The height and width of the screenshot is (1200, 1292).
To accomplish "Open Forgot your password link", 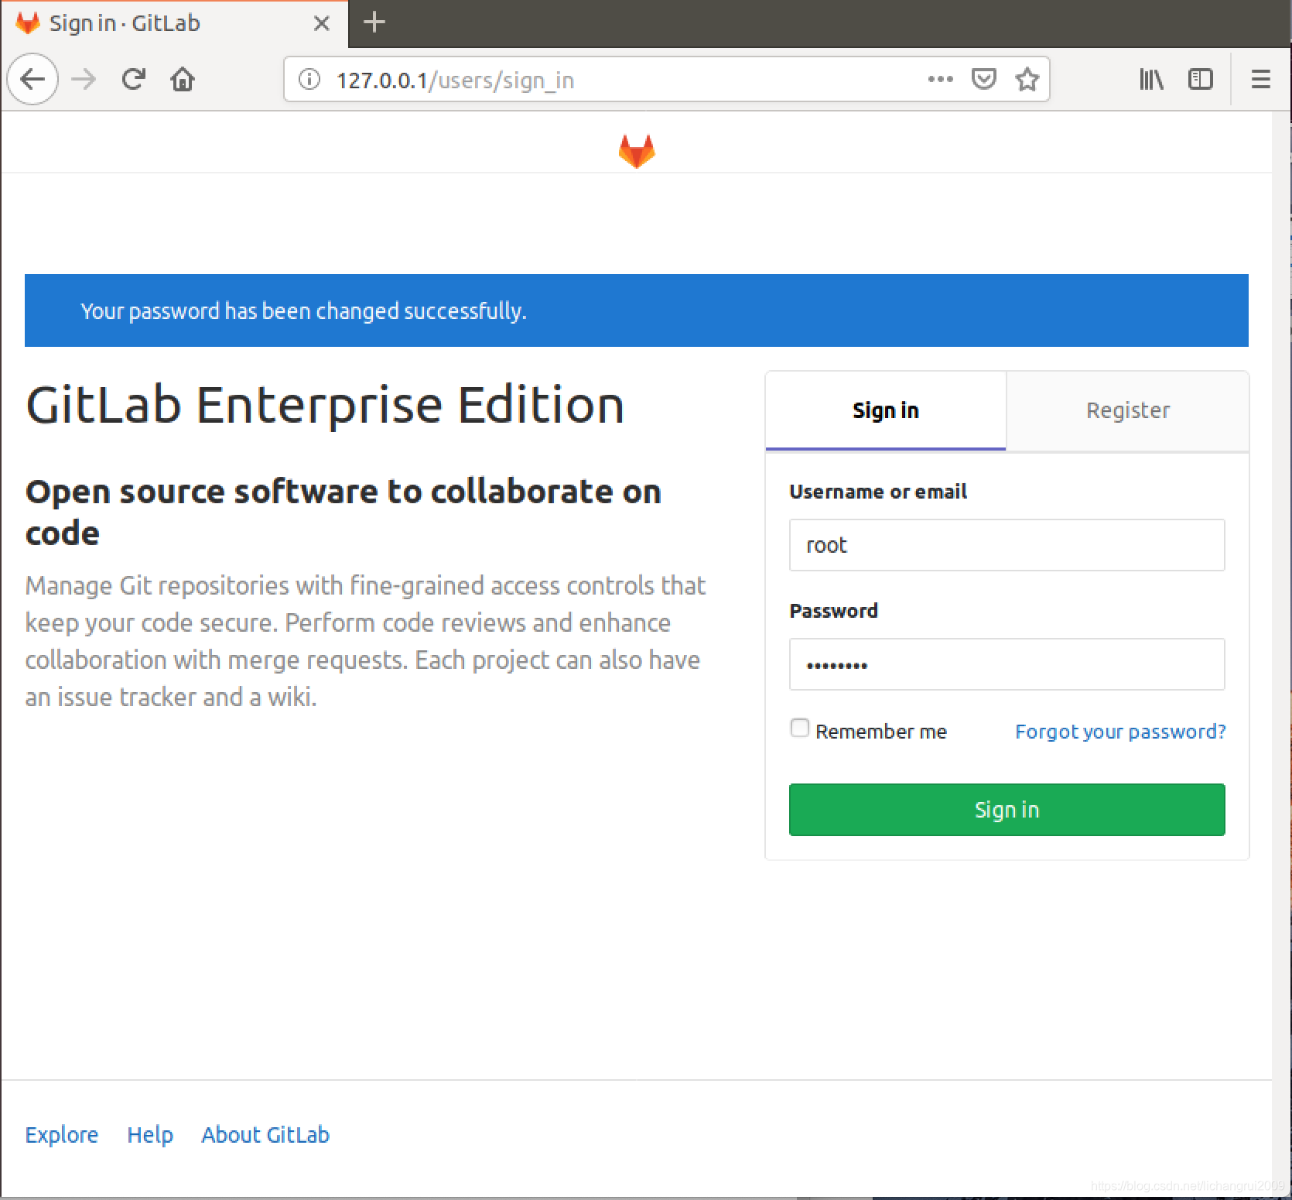I will [1120, 732].
